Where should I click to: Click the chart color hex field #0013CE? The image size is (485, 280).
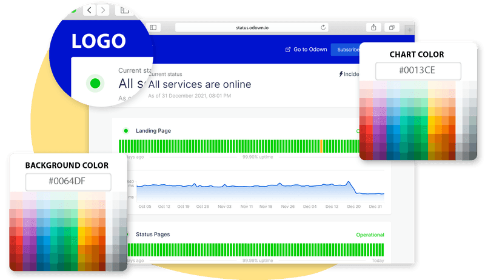point(418,71)
